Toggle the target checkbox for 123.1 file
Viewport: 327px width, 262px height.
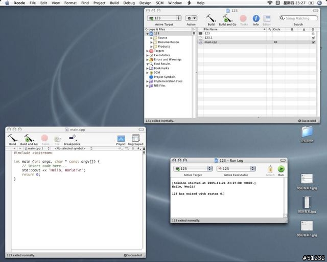313,38
